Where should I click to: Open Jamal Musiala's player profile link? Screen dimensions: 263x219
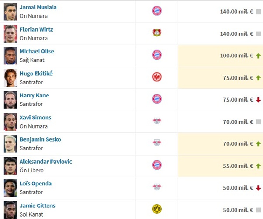click(38, 7)
